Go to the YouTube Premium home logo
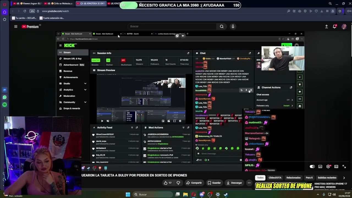The width and height of the screenshot is (352, 198). (30, 26)
